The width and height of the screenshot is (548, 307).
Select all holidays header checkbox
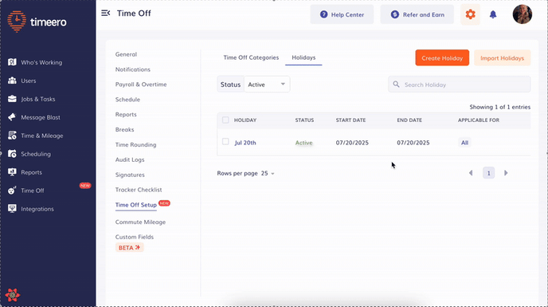[x=225, y=120]
